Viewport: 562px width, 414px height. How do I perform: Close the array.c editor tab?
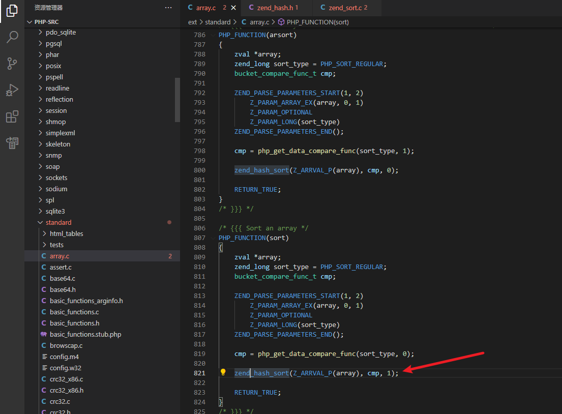(233, 8)
